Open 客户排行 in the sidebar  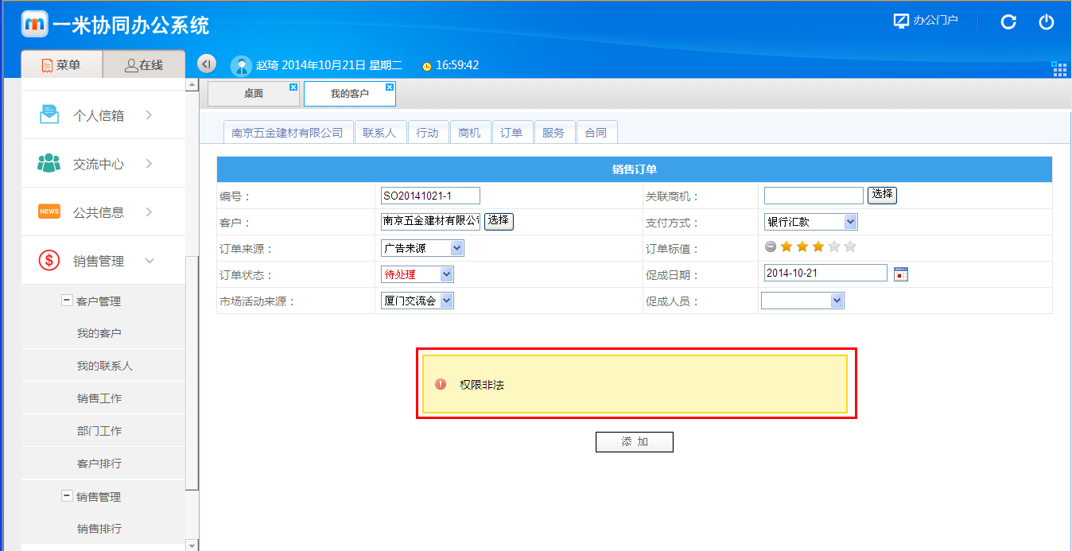pyautogui.click(x=99, y=464)
